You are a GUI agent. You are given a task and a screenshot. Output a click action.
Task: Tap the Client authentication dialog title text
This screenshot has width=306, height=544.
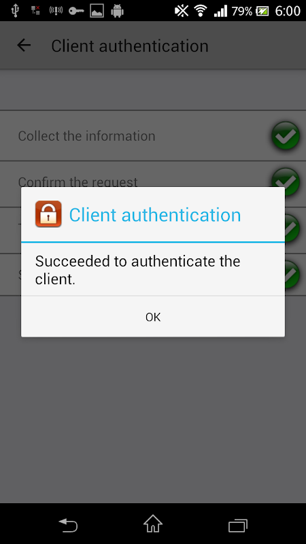click(x=155, y=214)
